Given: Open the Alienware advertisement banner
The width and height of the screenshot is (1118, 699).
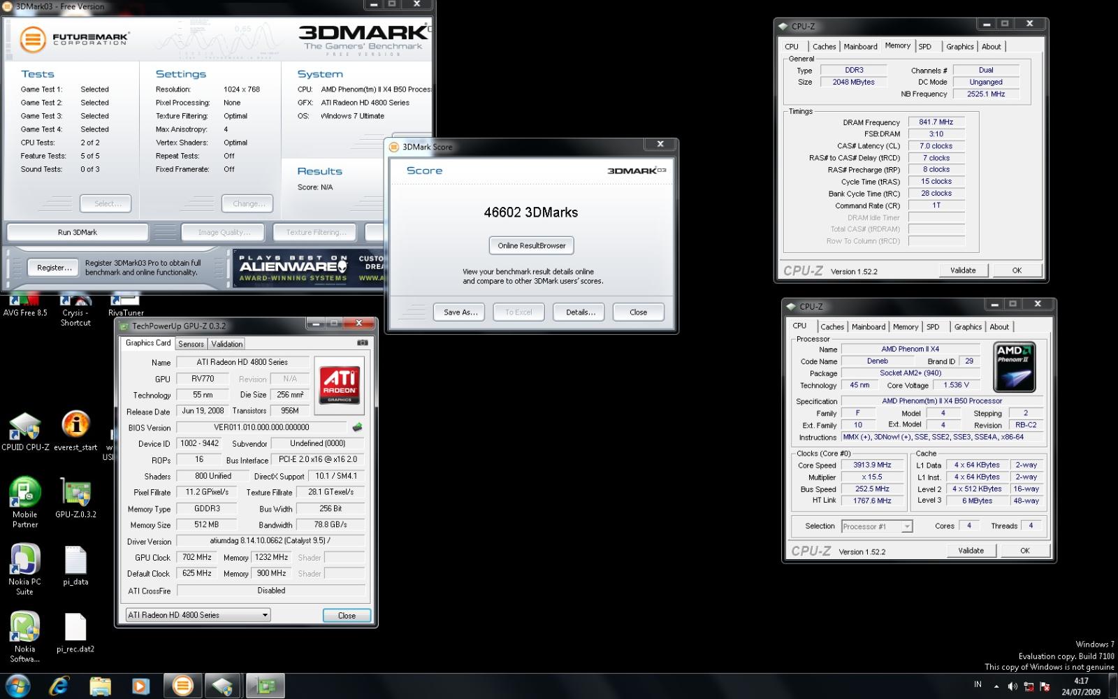Looking at the screenshot, I should (x=308, y=268).
